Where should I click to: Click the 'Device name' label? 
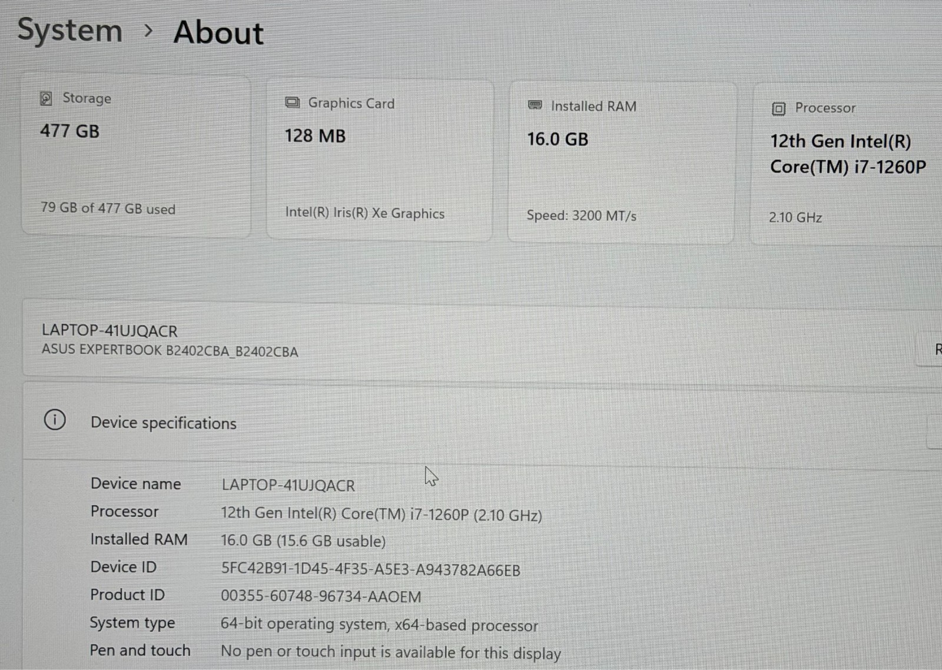click(x=135, y=483)
